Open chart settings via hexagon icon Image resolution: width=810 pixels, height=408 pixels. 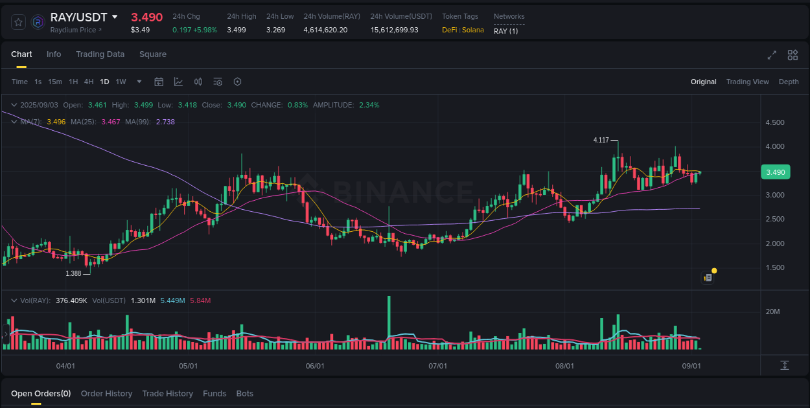click(237, 82)
